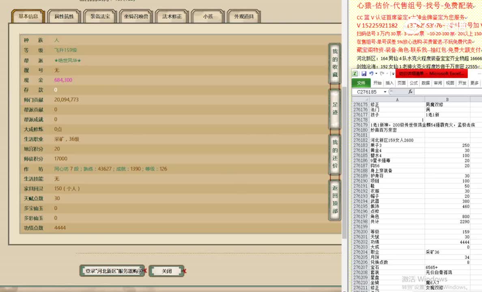Viewport: 482px width, 292px height.
Task: Open the 文件 tab in Excel
Action: (x=361, y=83)
